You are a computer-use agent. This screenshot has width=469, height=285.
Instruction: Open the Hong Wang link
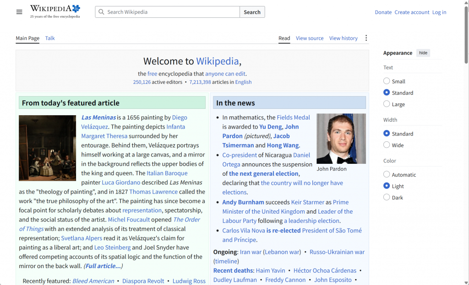(x=283, y=145)
